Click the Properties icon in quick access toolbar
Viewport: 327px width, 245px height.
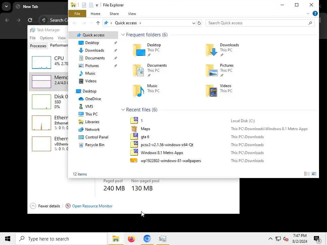(x=84, y=5)
